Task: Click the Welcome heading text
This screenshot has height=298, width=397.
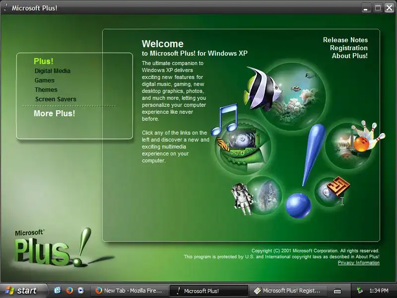Action: tap(163, 44)
